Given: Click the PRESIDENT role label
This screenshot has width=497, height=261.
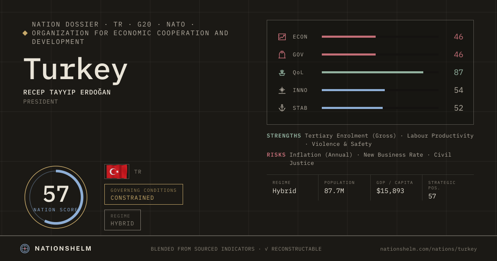Looking at the screenshot, I should pos(41,102).
